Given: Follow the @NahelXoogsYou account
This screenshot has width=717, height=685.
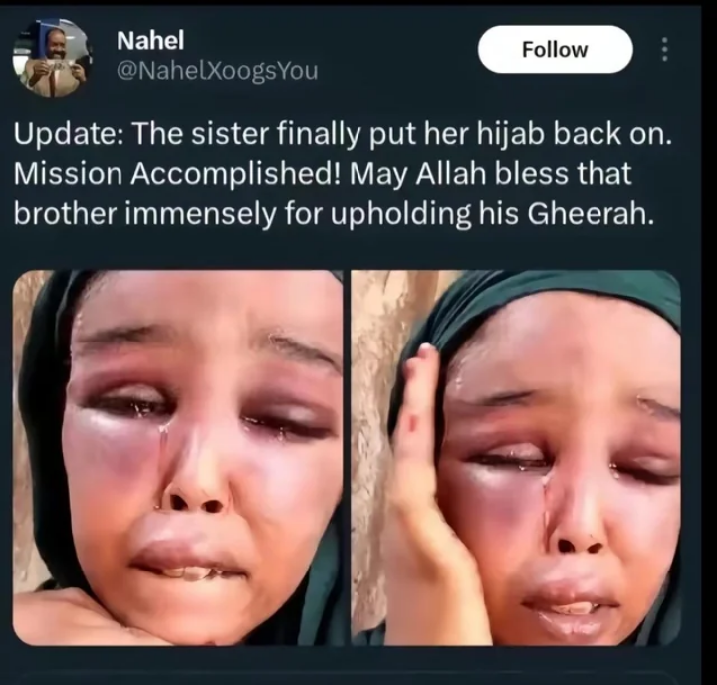Looking at the screenshot, I should (555, 50).
